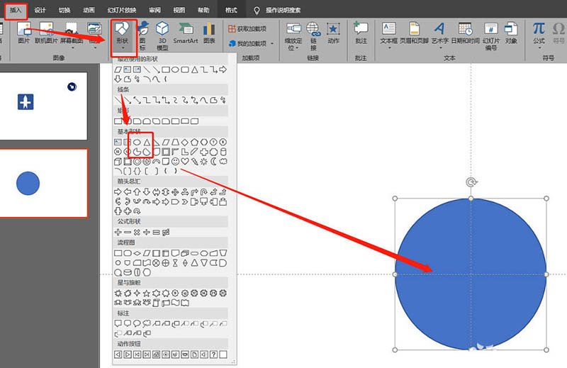Open the 视图 (View) tab
Viewport: 567px width, 368px height.
pos(179,10)
